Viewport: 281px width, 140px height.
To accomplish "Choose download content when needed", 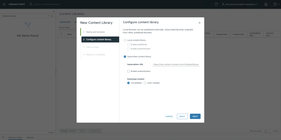I will [x=145, y=83].
